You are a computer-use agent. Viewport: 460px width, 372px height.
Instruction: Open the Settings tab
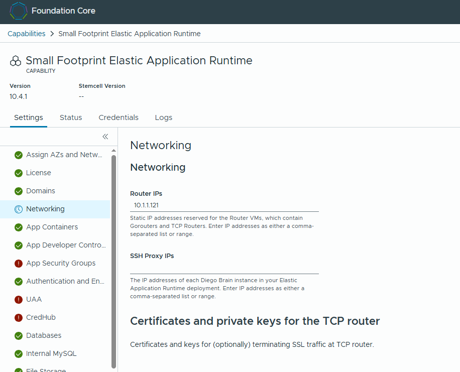coord(29,117)
